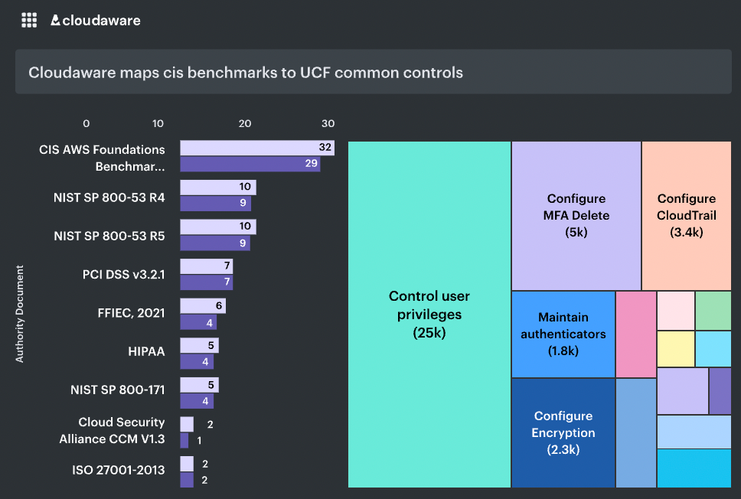Screen dimensions: 741x499
Task: Click the small green treemap tile
Action: pos(713,311)
